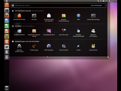The height and width of the screenshot is (91, 121).
Task: Open LibreOffice Calc in launcher
Action: click(7, 26)
